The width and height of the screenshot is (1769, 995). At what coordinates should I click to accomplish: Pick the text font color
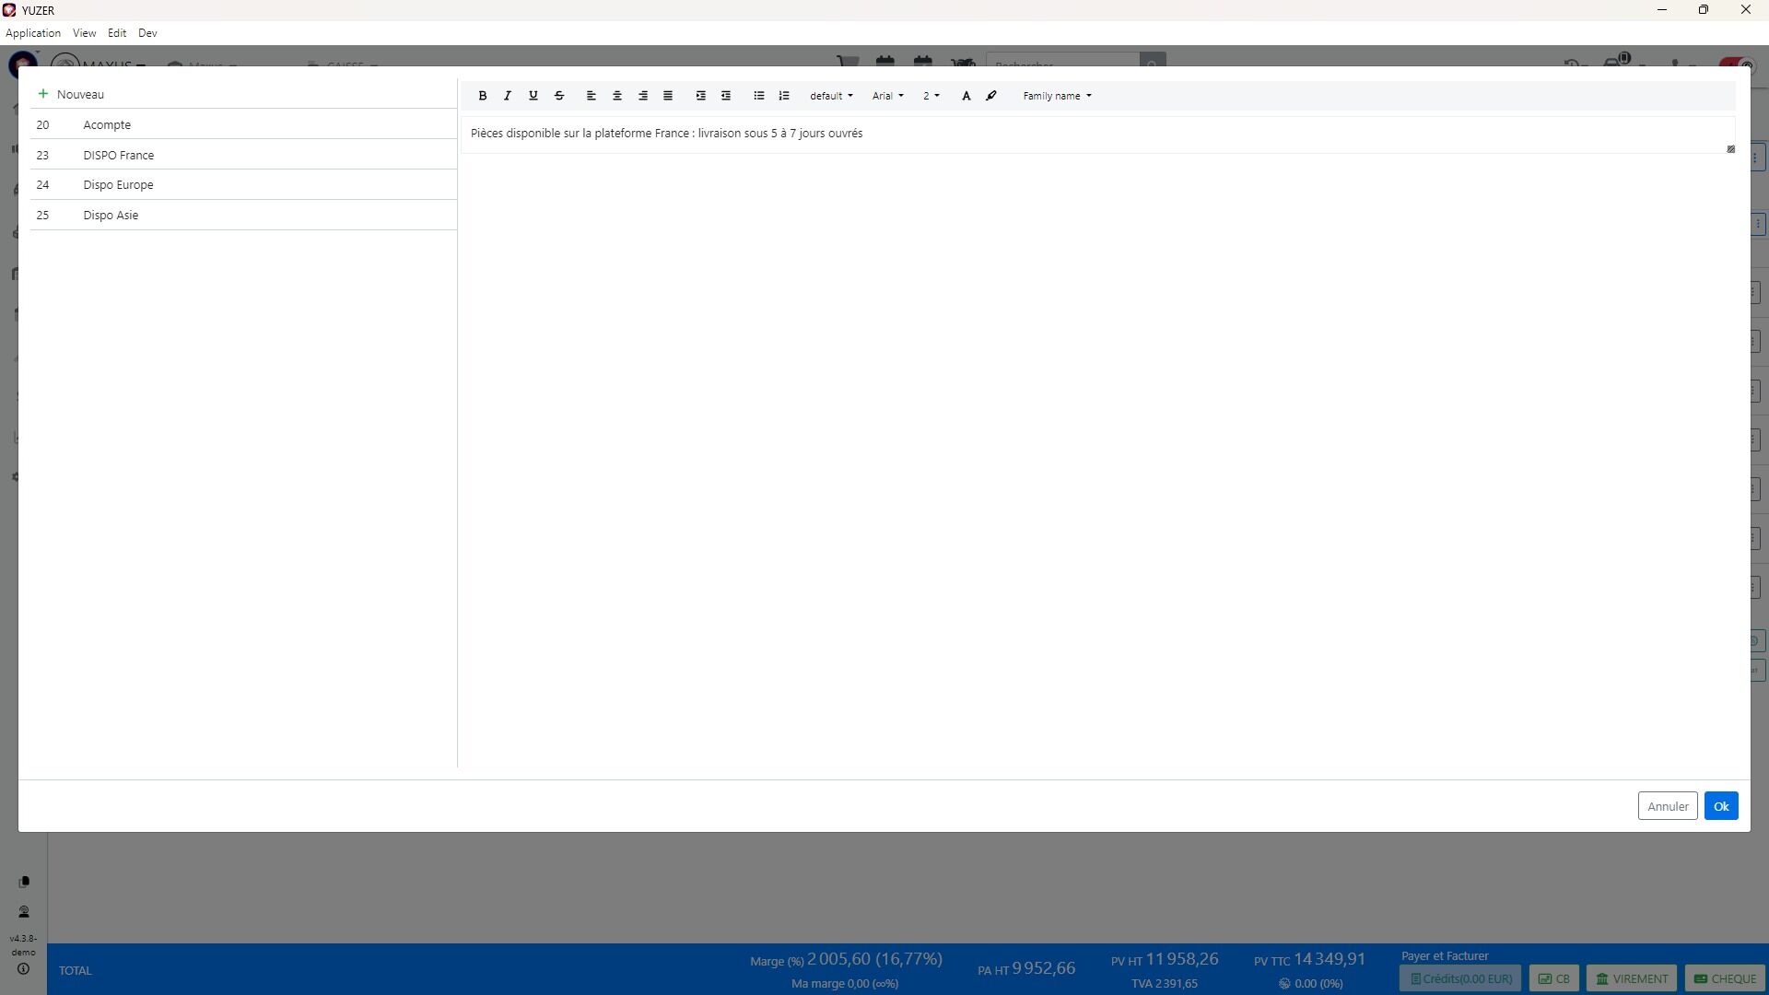point(966,96)
